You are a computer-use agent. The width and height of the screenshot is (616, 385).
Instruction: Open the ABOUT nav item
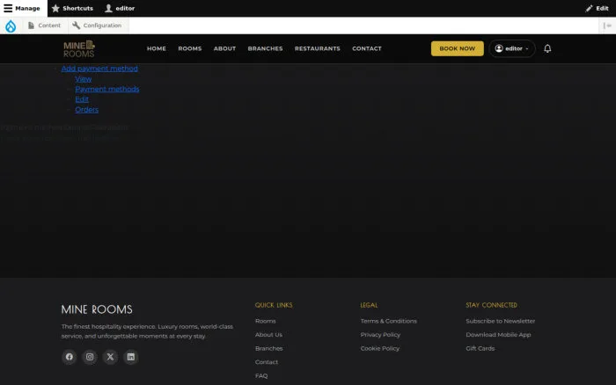point(224,48)
